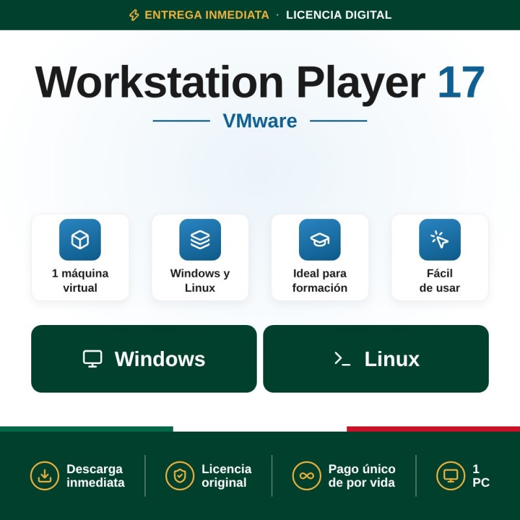
Task: Click the 'ENTREGA INMEDIATA' text
Action: pos(207,15)
